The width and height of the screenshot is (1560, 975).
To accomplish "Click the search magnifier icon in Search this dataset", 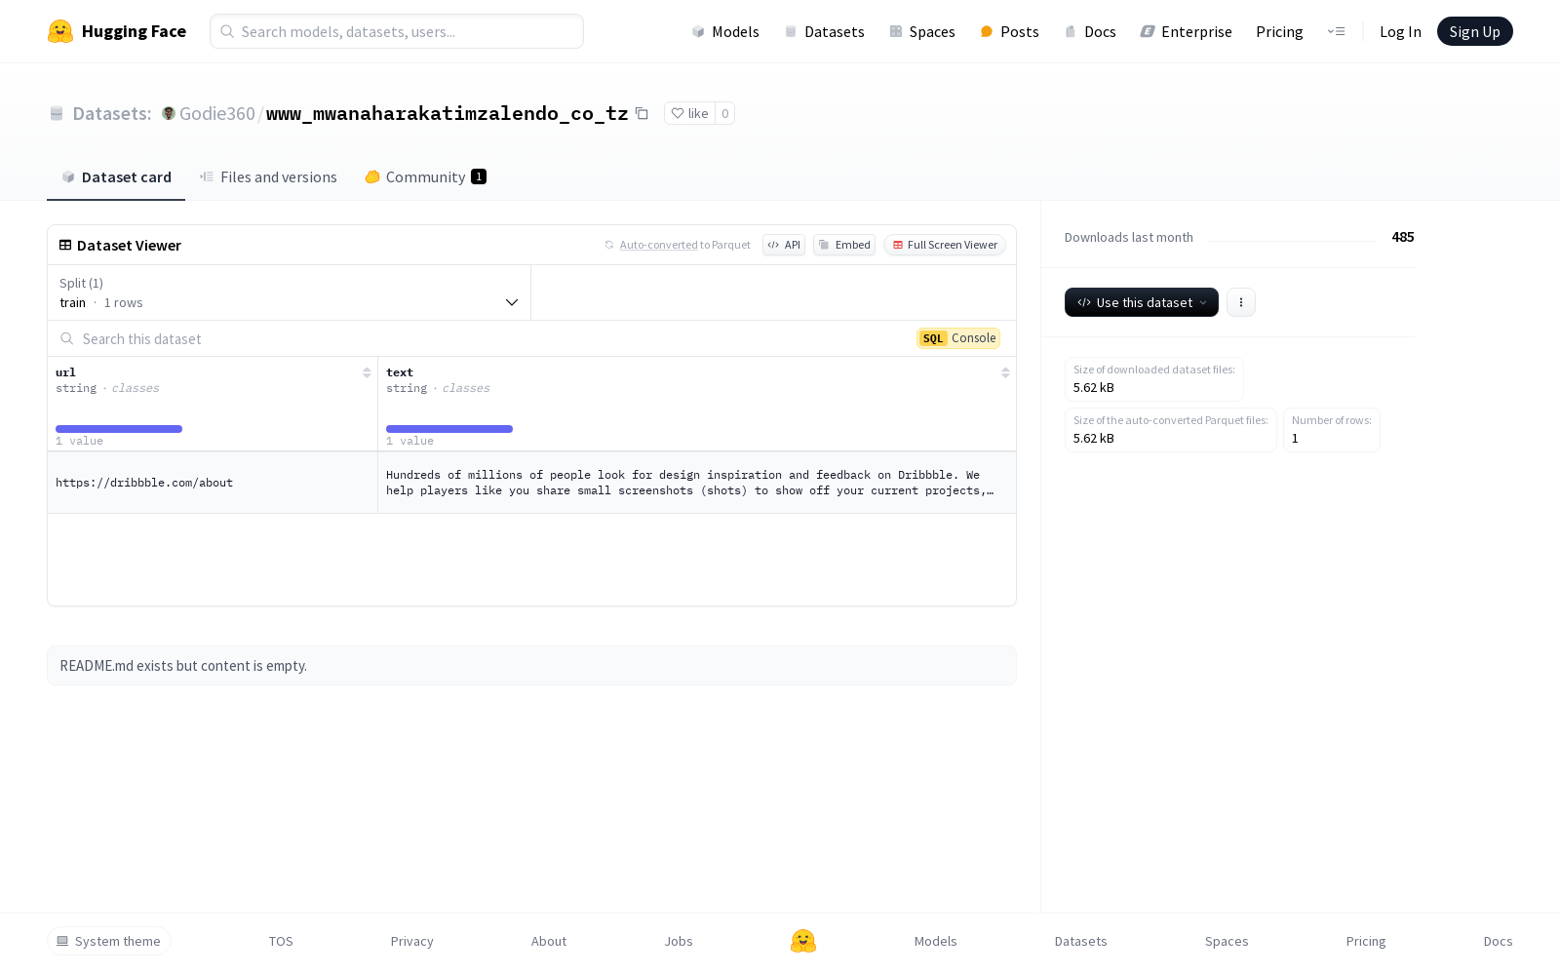I will tap(67, 338).
